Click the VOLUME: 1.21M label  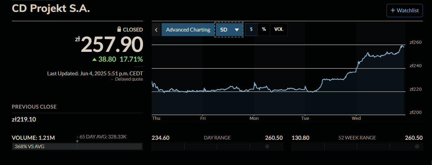33,138
